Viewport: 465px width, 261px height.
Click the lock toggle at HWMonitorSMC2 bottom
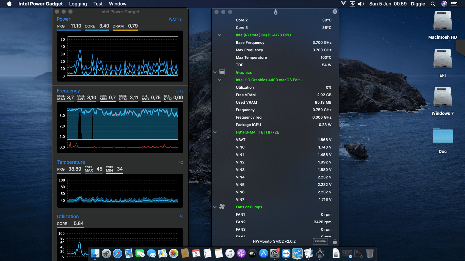coord(335,241)
